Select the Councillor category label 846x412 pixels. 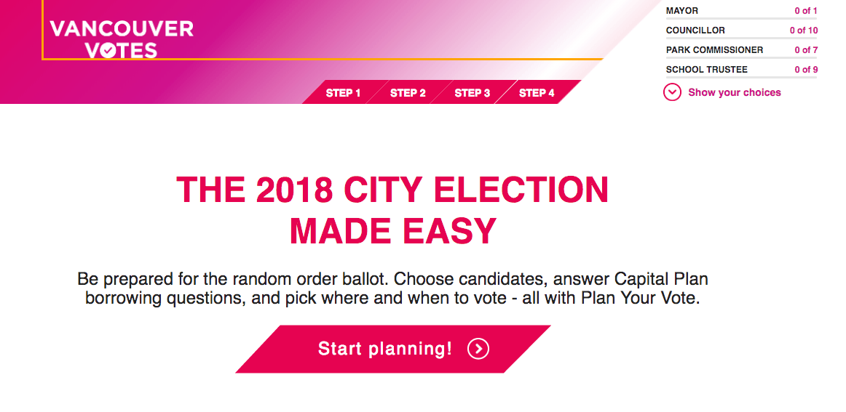(695, 31)
